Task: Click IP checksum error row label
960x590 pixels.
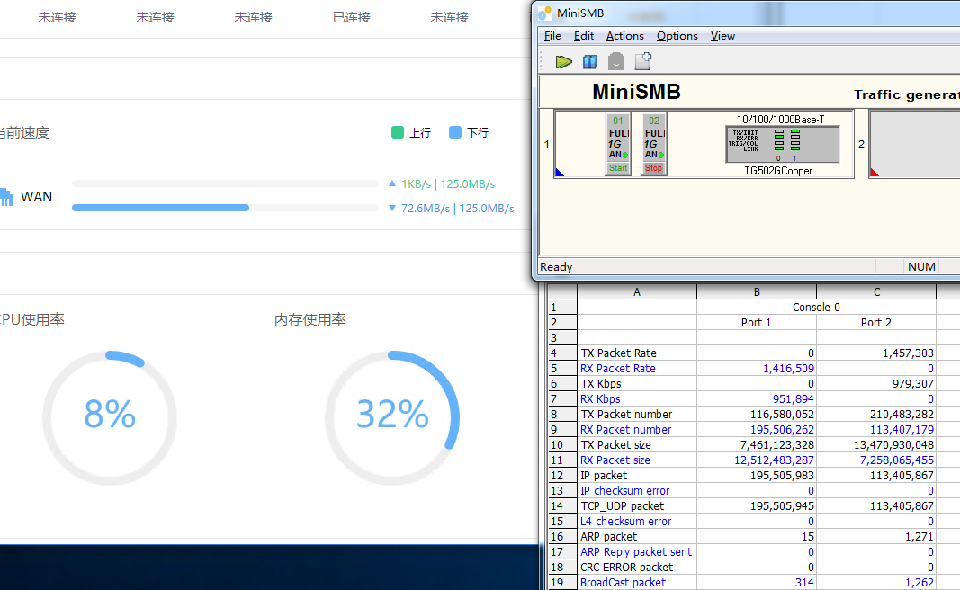Action: [625, 491]
